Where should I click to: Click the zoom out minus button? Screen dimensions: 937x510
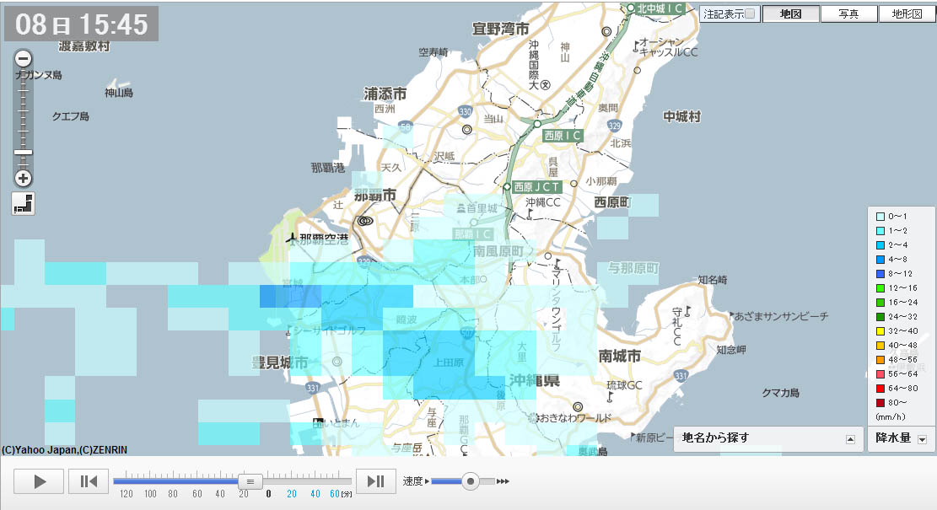[x=24, y=59]
